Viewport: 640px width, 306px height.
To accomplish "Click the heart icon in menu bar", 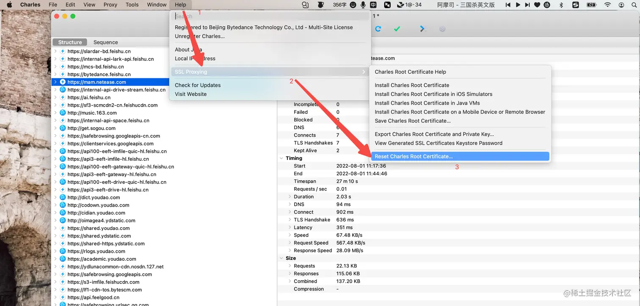I will click(x=537, y=5).
